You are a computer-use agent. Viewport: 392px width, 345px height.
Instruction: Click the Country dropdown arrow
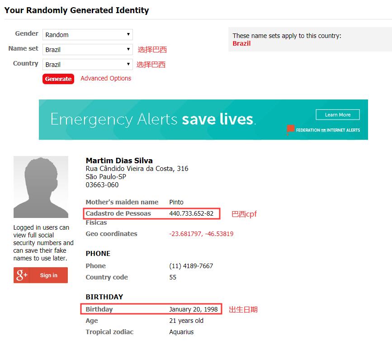pos(128,64)
